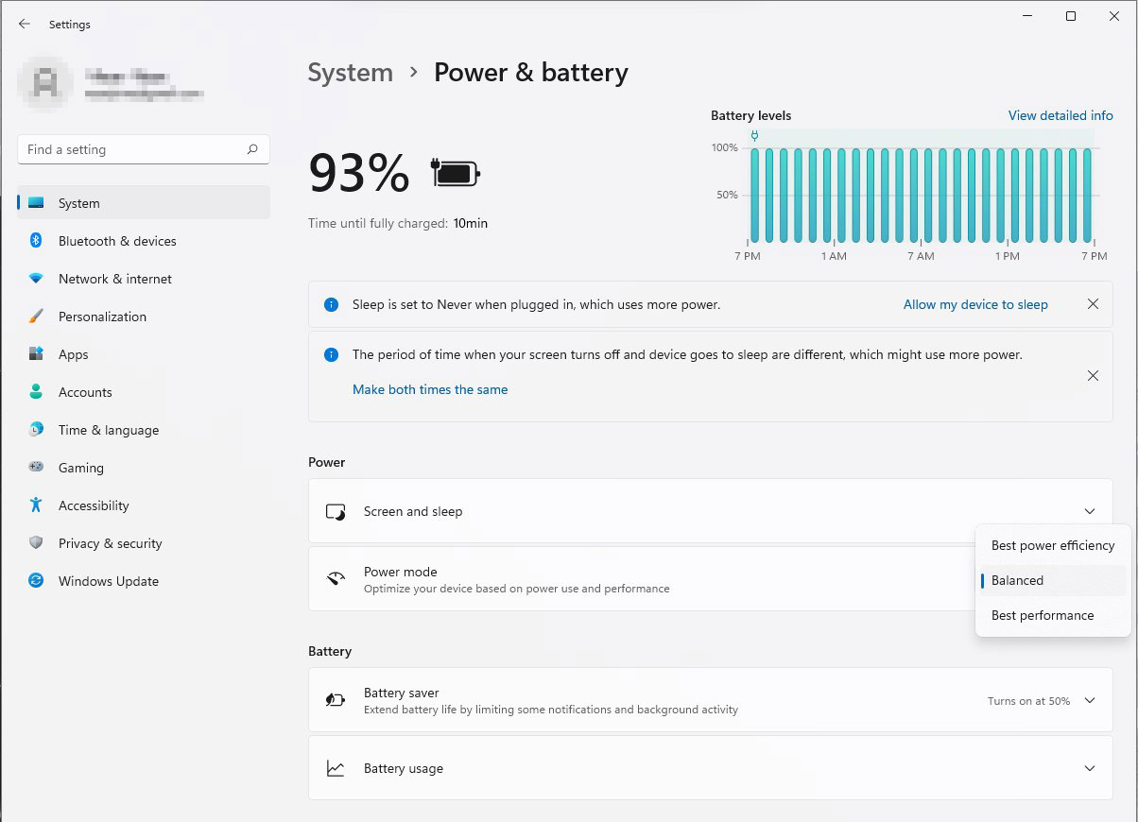Click the Accounts person icon

(36, 392)
